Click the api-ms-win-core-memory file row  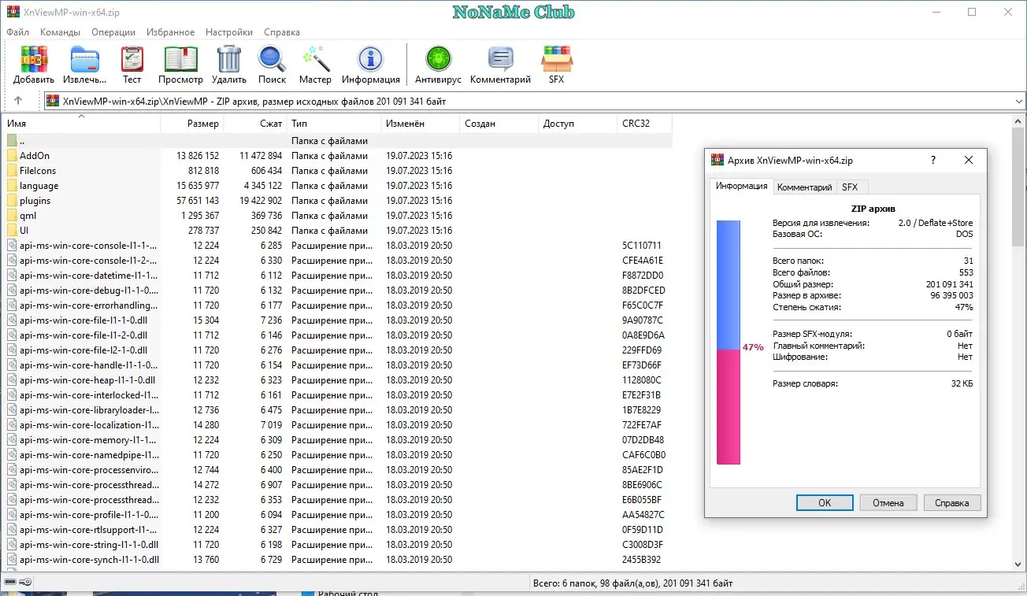point(337,440)
